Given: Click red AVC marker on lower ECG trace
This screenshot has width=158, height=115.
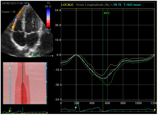Looking at the screenshot, I should click(103, 111).
